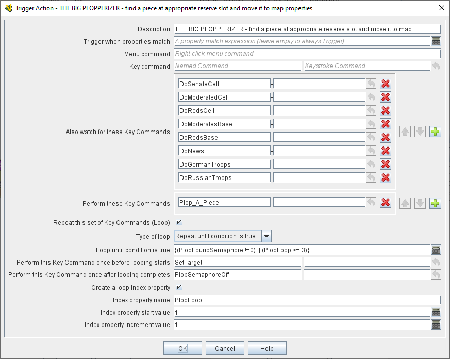The image size is (450, 359).
Task: Delete the DoRussianTroops key command entry
Action: pyautogui.click(x=385, y=177)
